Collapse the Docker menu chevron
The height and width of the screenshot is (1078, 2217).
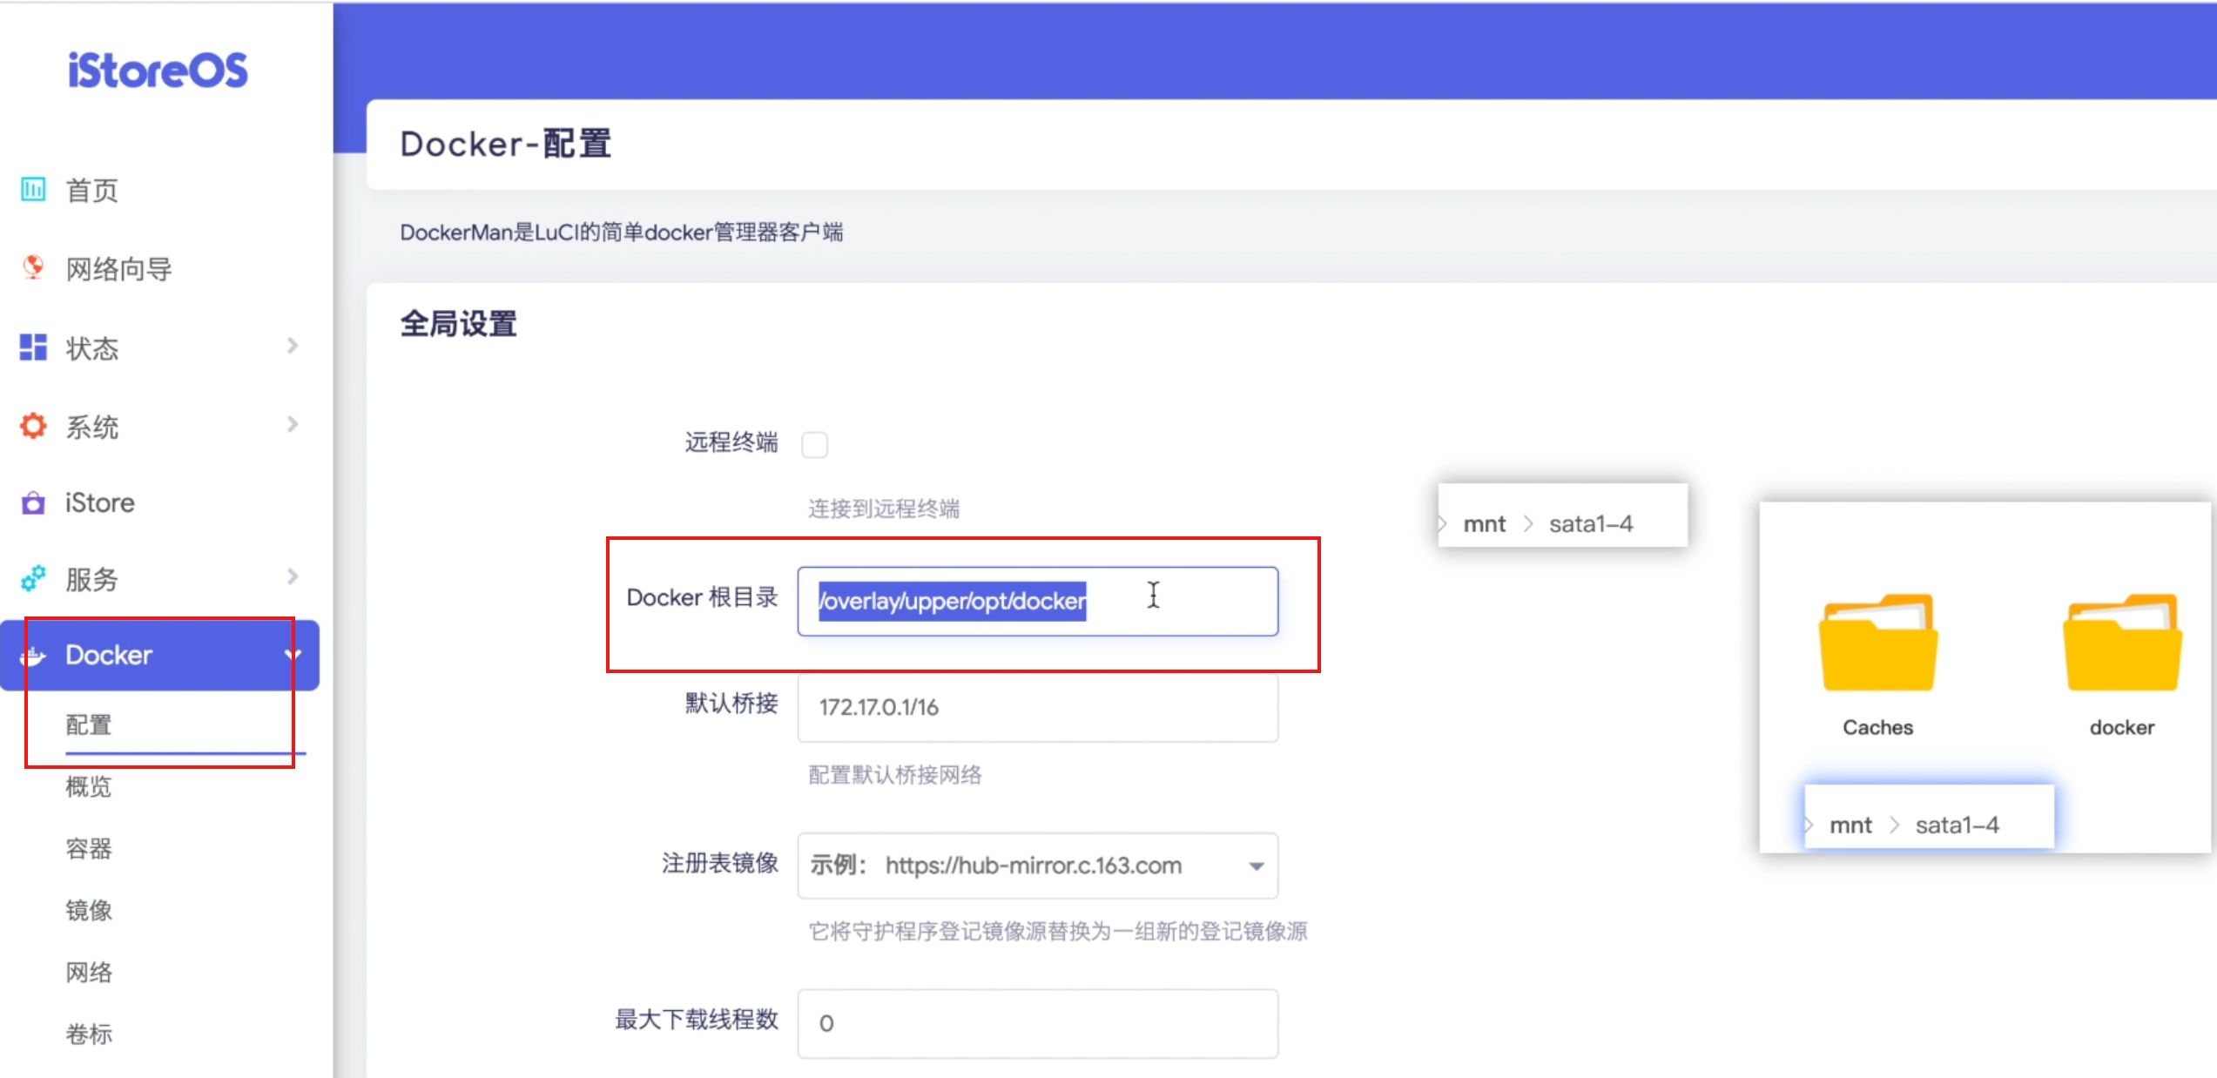[x=293, y=655]
